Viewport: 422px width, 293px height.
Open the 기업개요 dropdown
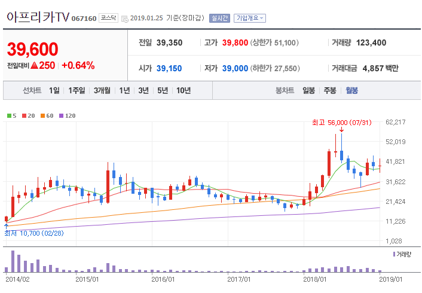coord(250,18)
